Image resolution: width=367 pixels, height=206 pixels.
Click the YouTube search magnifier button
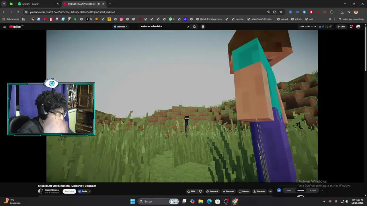click(x=194, y=27)
